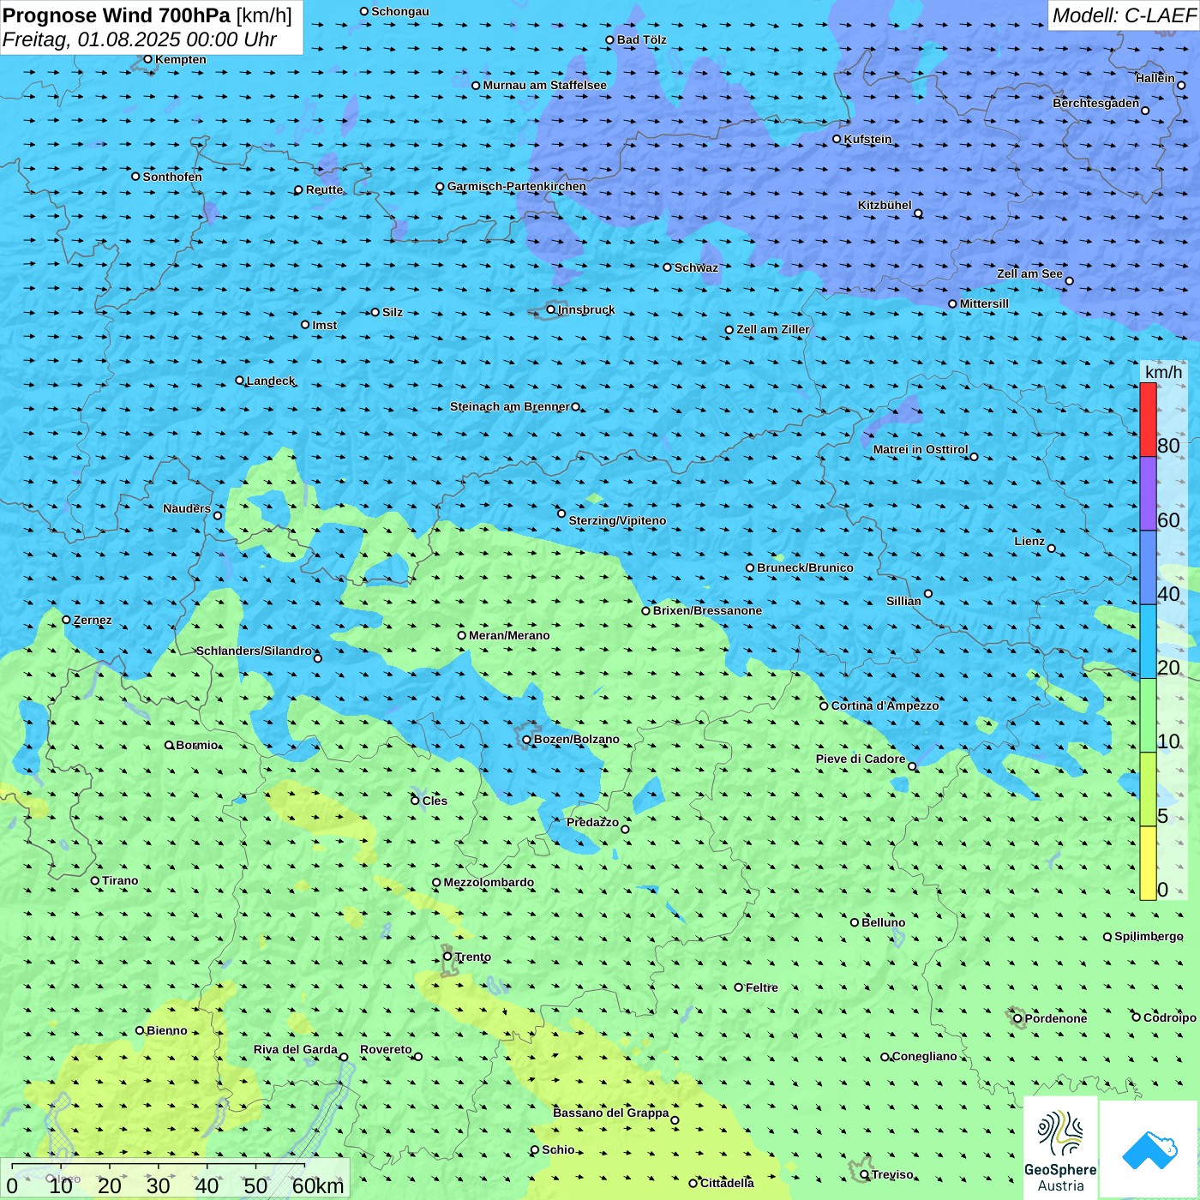Click the Belluno location dot
1200x1200 pixels.
click(854, 922)
